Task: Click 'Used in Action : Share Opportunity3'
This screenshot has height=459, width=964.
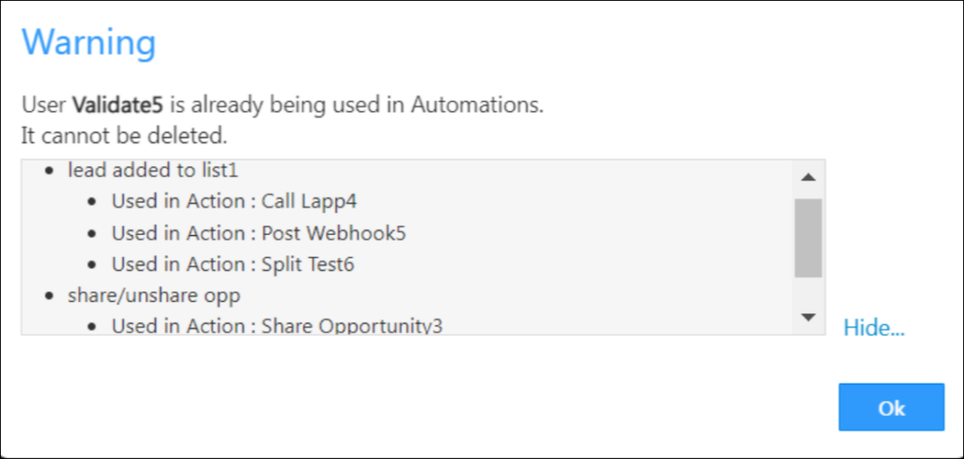Action: 277,326
